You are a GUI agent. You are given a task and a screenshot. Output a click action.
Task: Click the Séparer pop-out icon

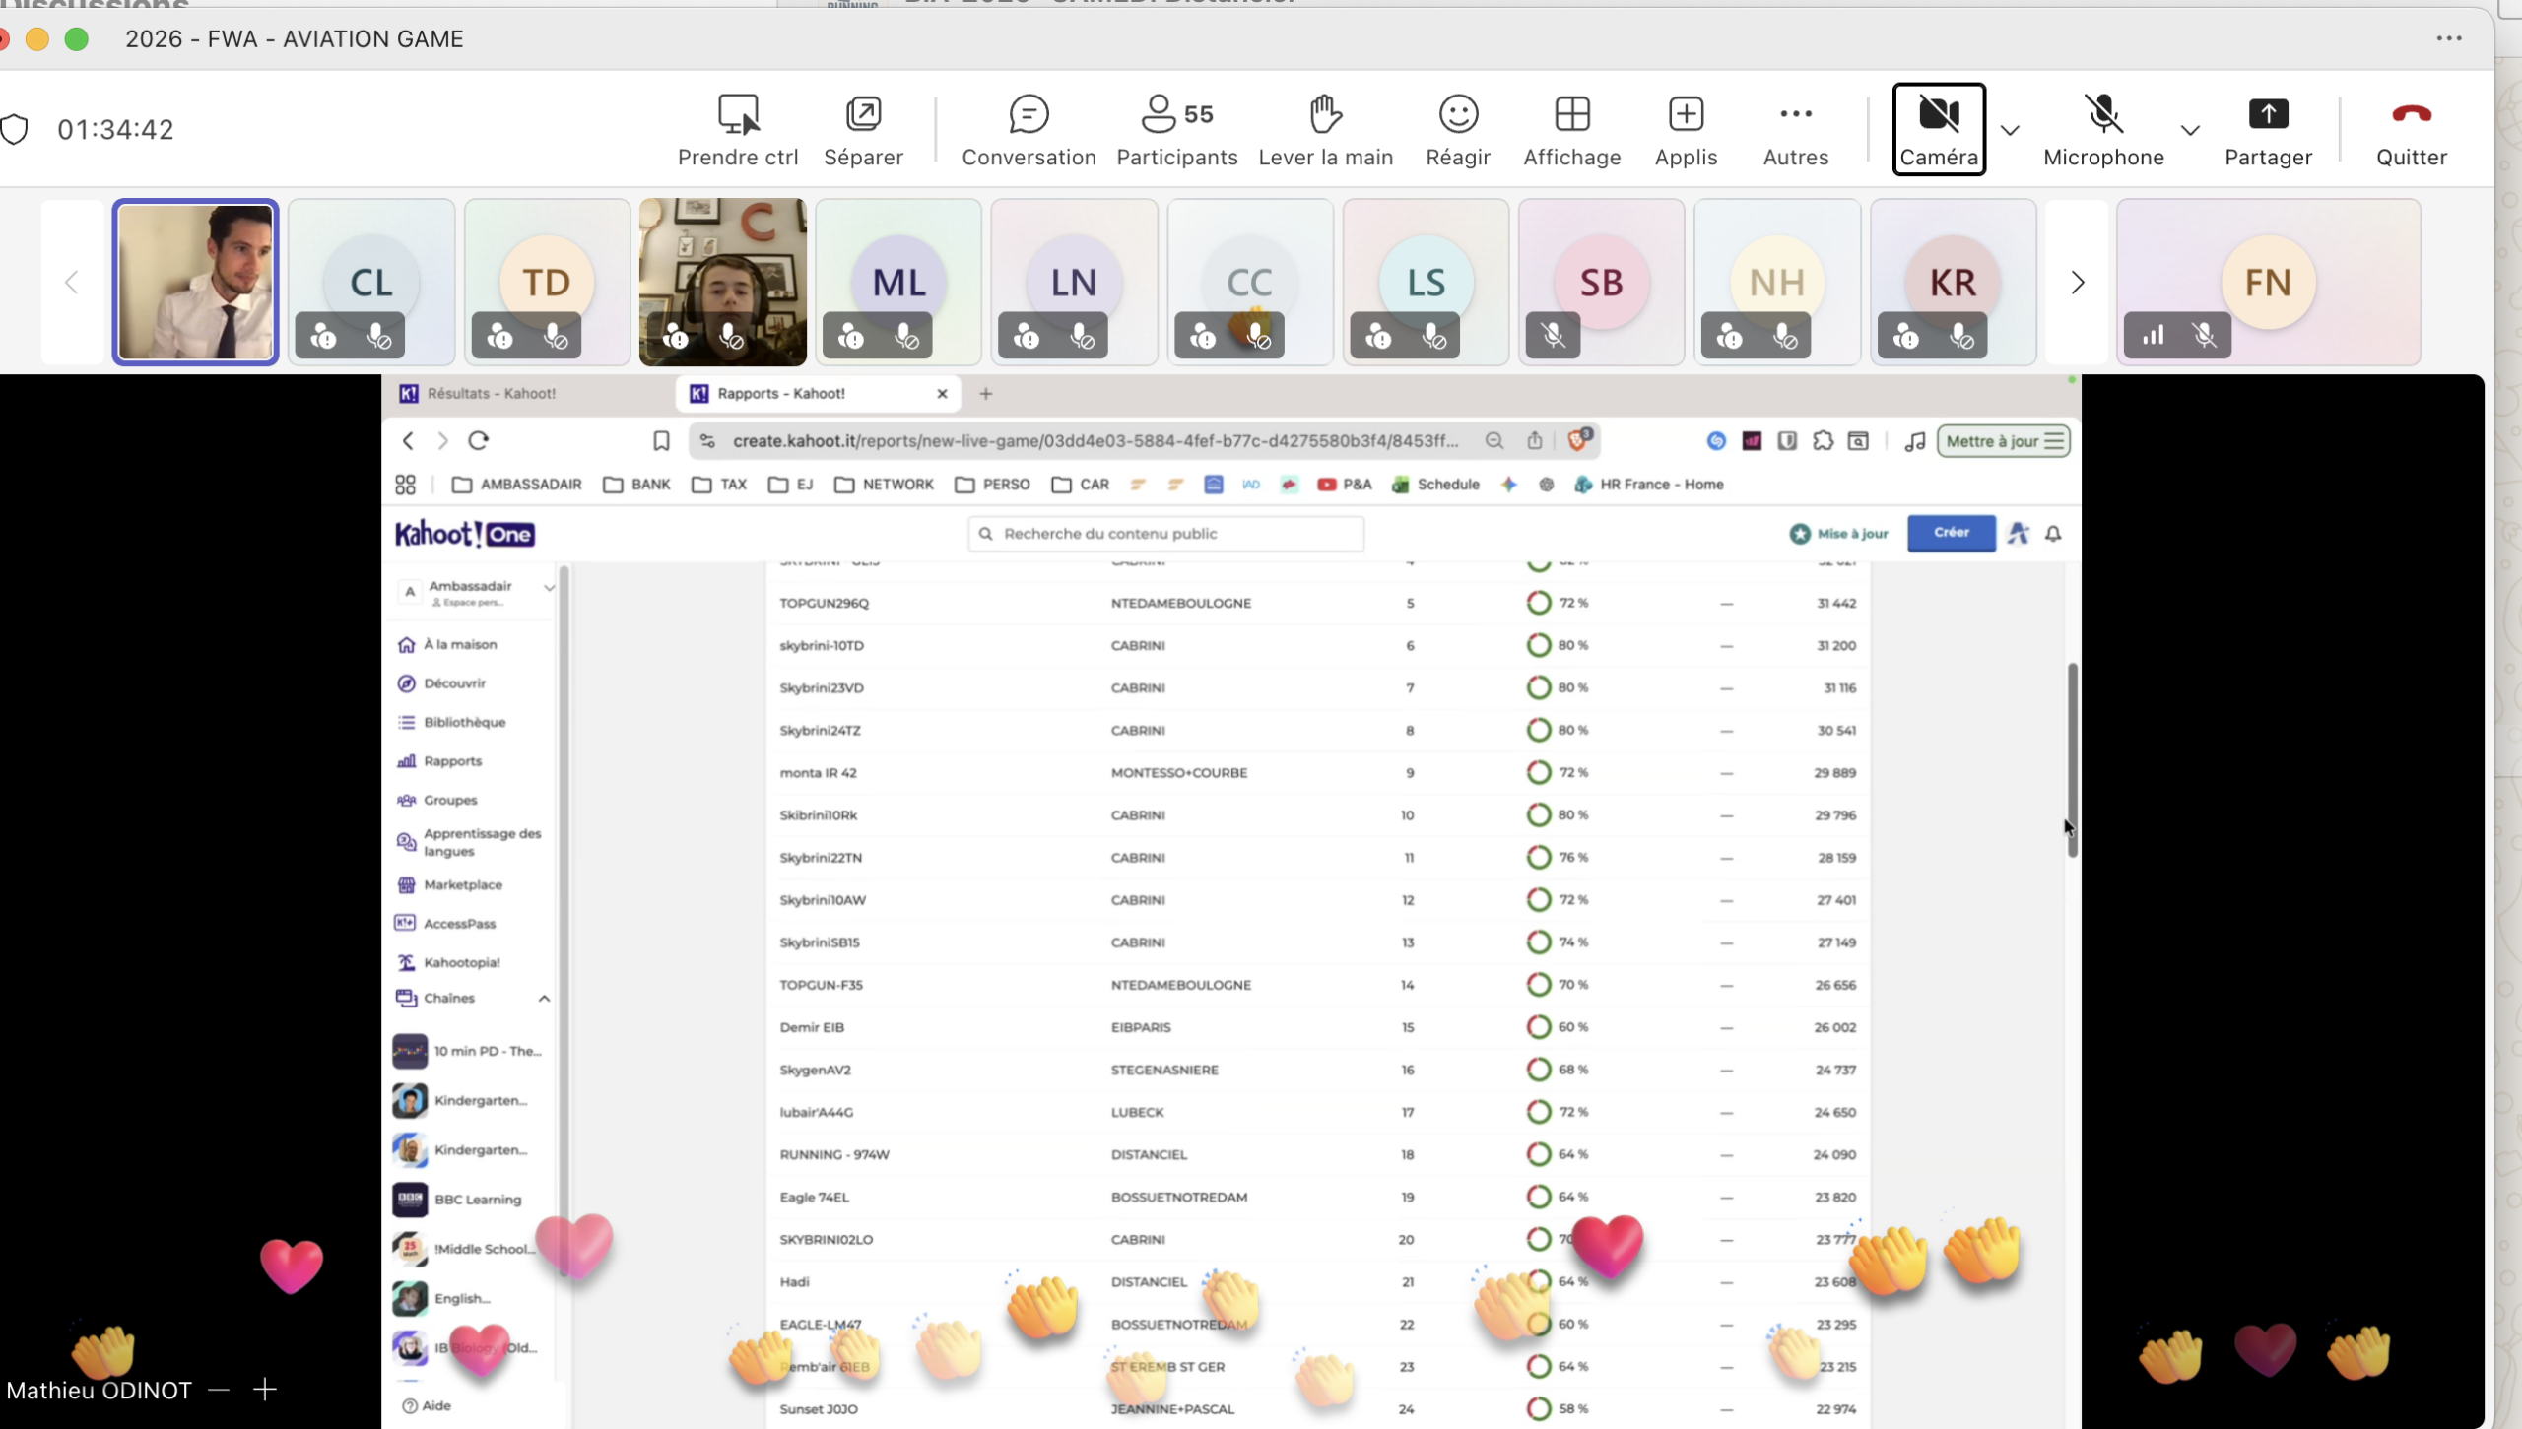[x=863, y=116]
